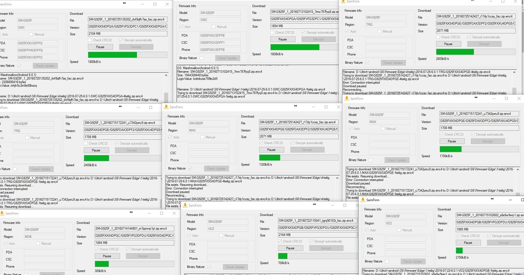Screen dimensions: 524x275
Task: Toggle Binary Nature in SWC 1854 MB window
Action: 202,58
